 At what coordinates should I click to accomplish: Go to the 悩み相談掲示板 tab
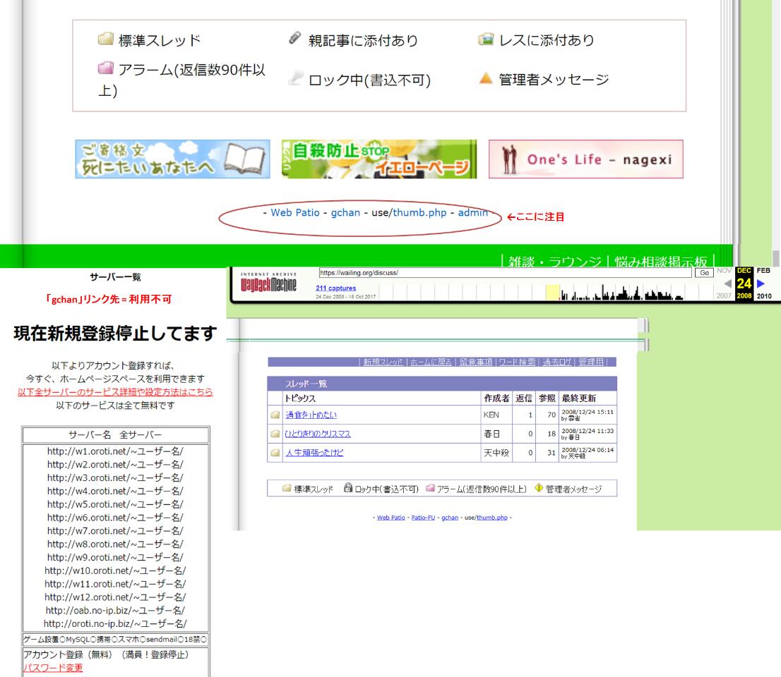tap(662, 260)
